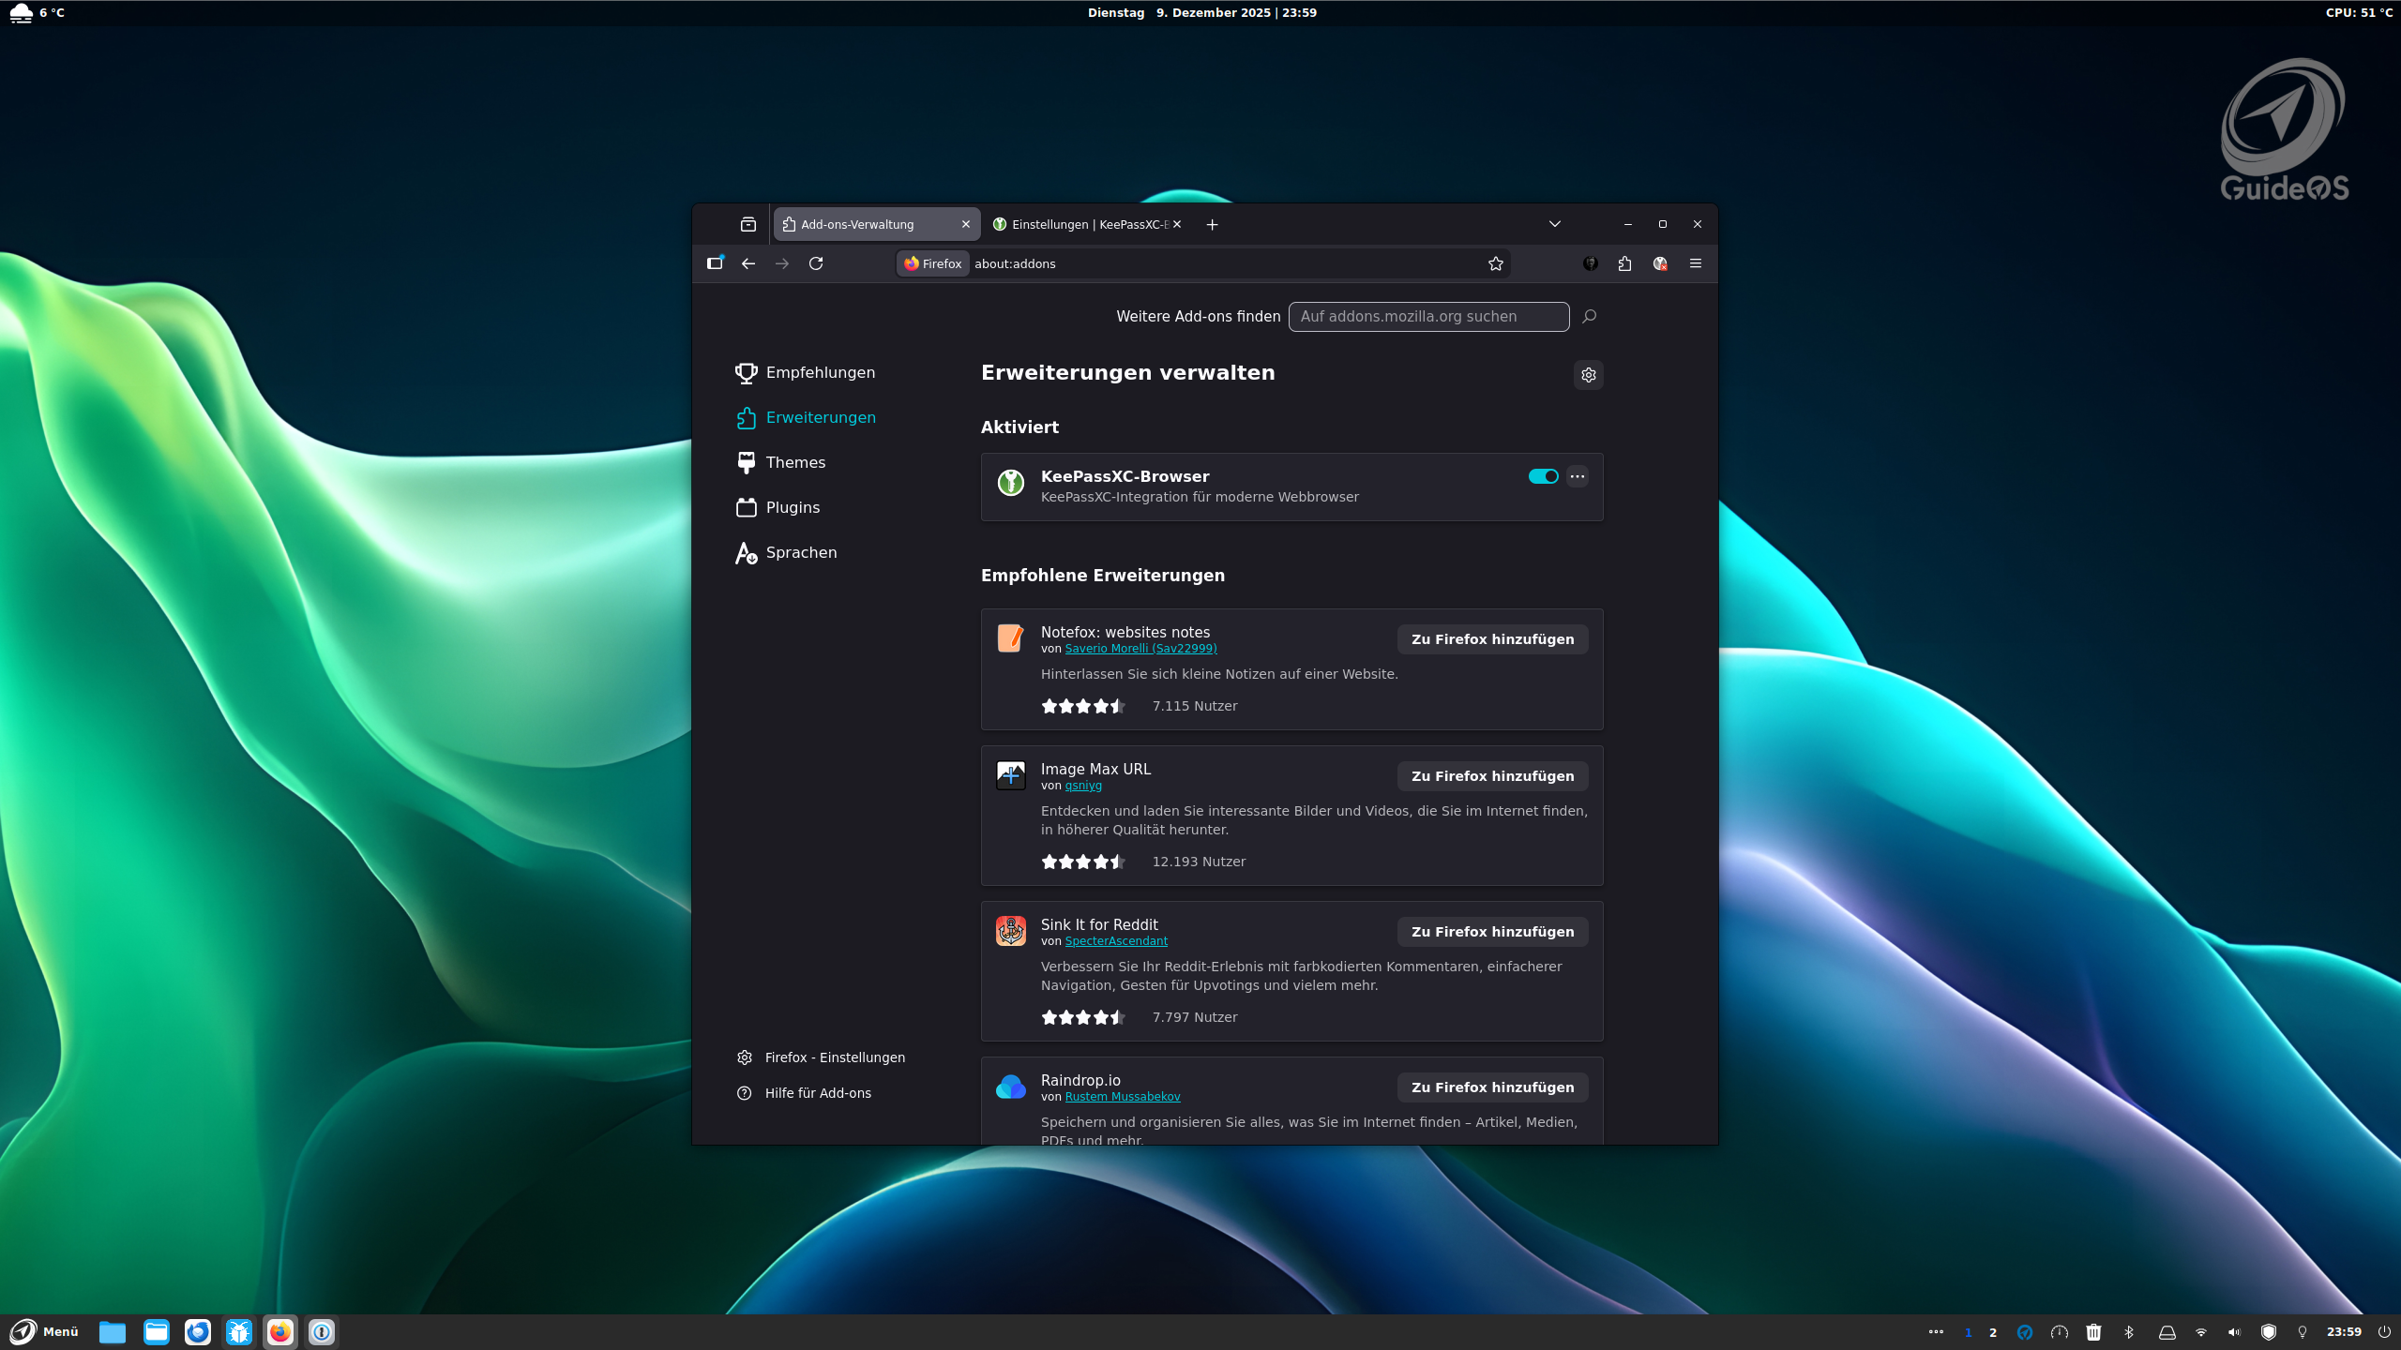The image size is (2401, 1350).
Task: Select Themes in add-ons sidebar
Action: tap(795, 462)
